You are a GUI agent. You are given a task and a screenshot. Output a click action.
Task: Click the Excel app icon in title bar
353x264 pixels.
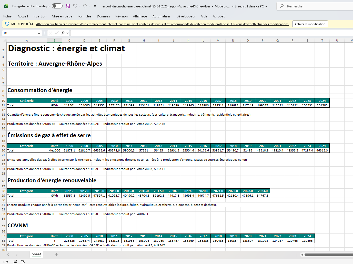pos(6,6)
